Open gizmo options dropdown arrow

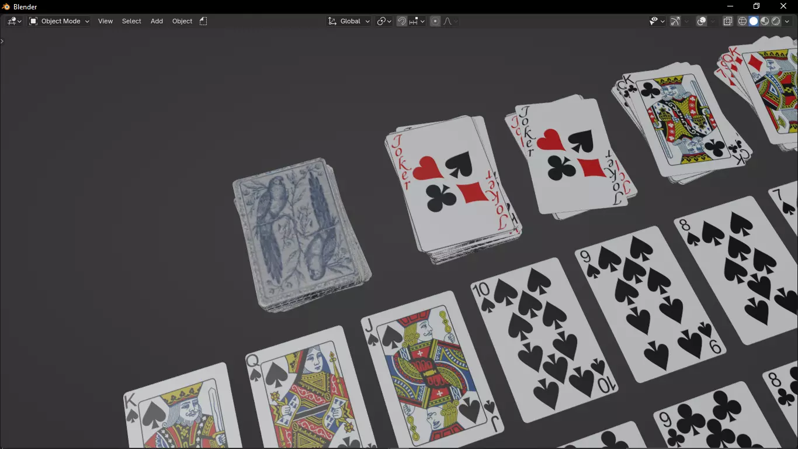click(687, 21)
